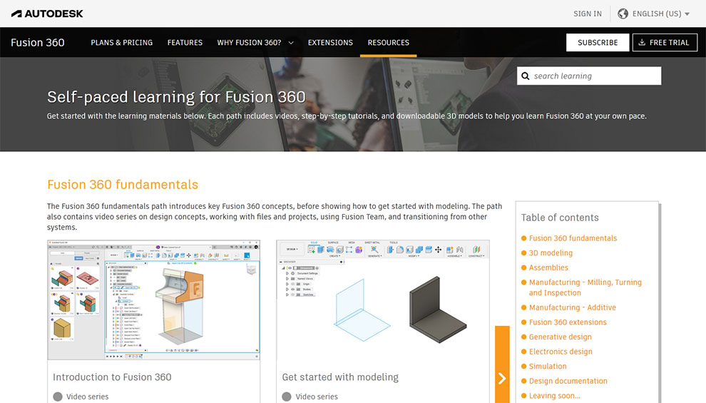Jump to Fusion 360 fundamentals in contents
Screen dimensions: 706x403
(x=573, y=238)
